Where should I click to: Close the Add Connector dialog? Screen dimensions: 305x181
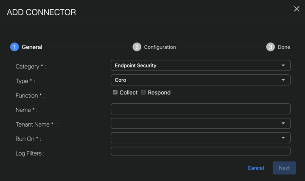[x=297, y=9]
